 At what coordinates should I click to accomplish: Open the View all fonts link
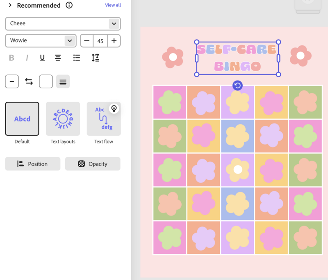[113, 5]
